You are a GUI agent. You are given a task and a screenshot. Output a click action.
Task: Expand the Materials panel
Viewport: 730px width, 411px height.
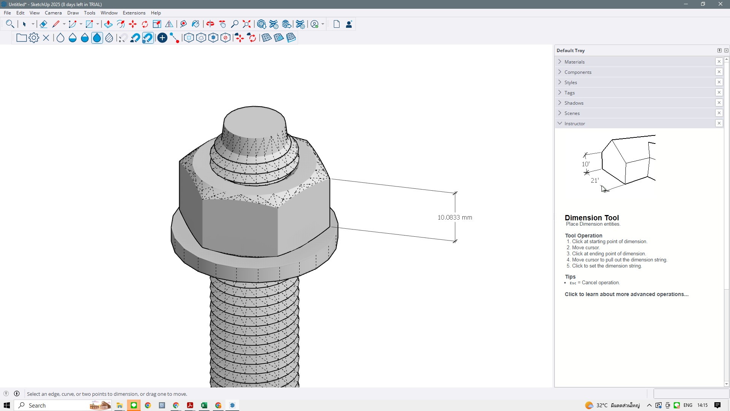574,62
